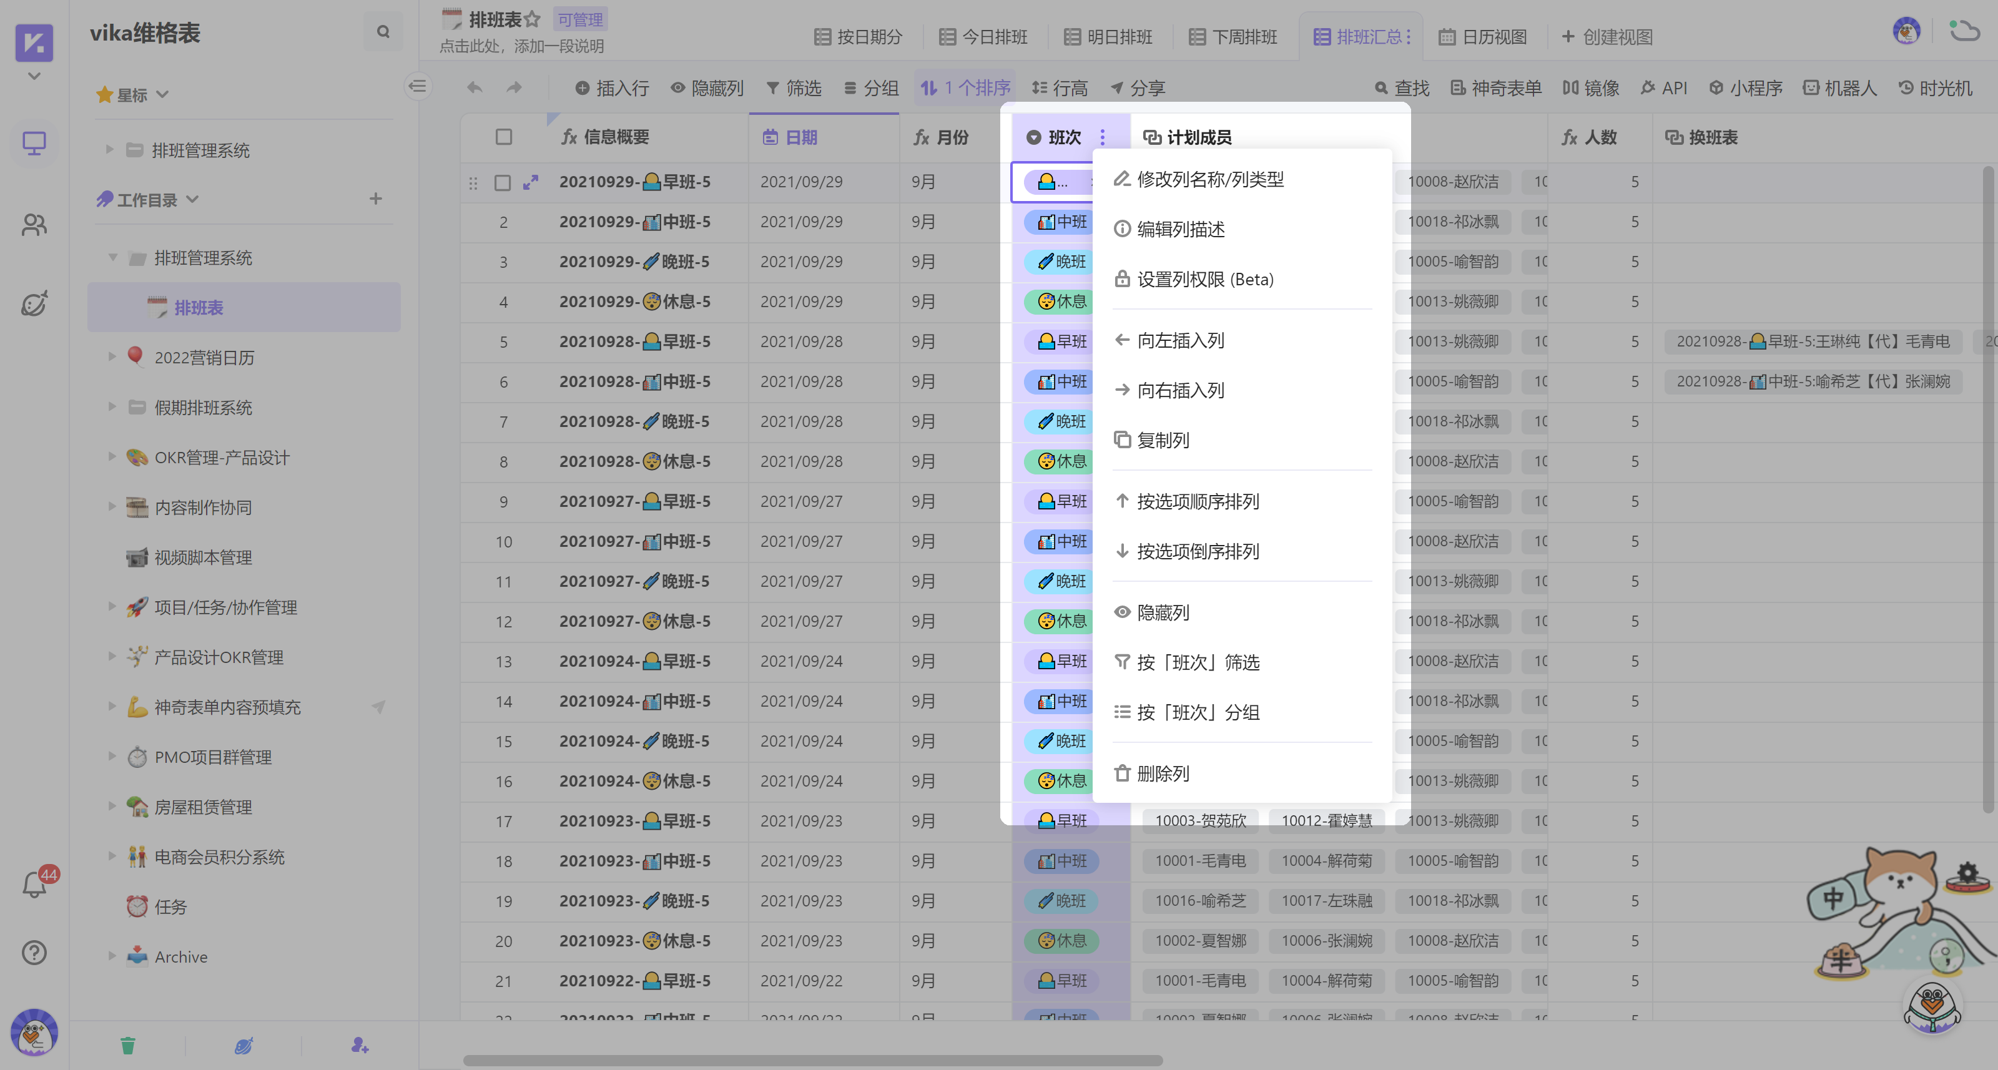Expand record icon on first row
Viewport: 1998px width, 1070px height.
(x=531, y=182)
